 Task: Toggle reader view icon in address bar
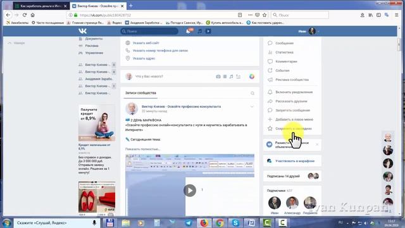tap(240, 15)
